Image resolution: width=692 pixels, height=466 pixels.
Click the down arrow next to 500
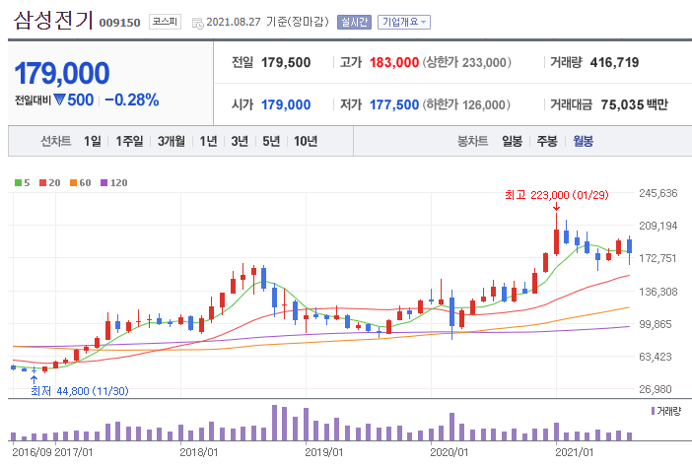[x=59, y=100]
